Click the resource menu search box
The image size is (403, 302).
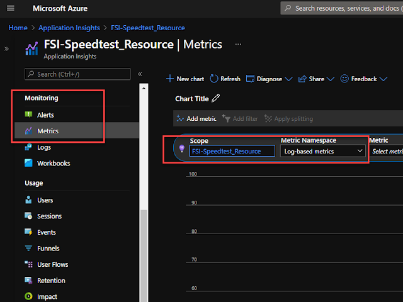point(77,74)
